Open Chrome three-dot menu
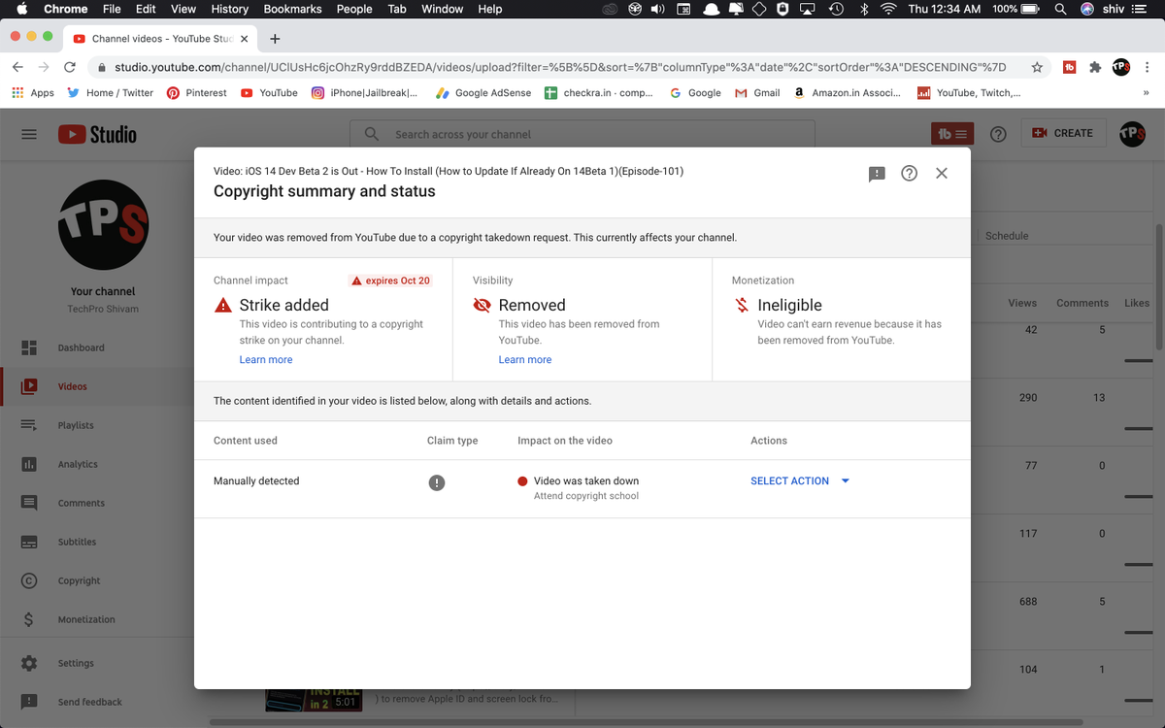Screen dimensions: 1165x728 (1148, 67)
